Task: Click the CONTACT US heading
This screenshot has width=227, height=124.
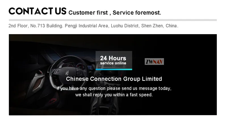Action: tap(37, 11)
